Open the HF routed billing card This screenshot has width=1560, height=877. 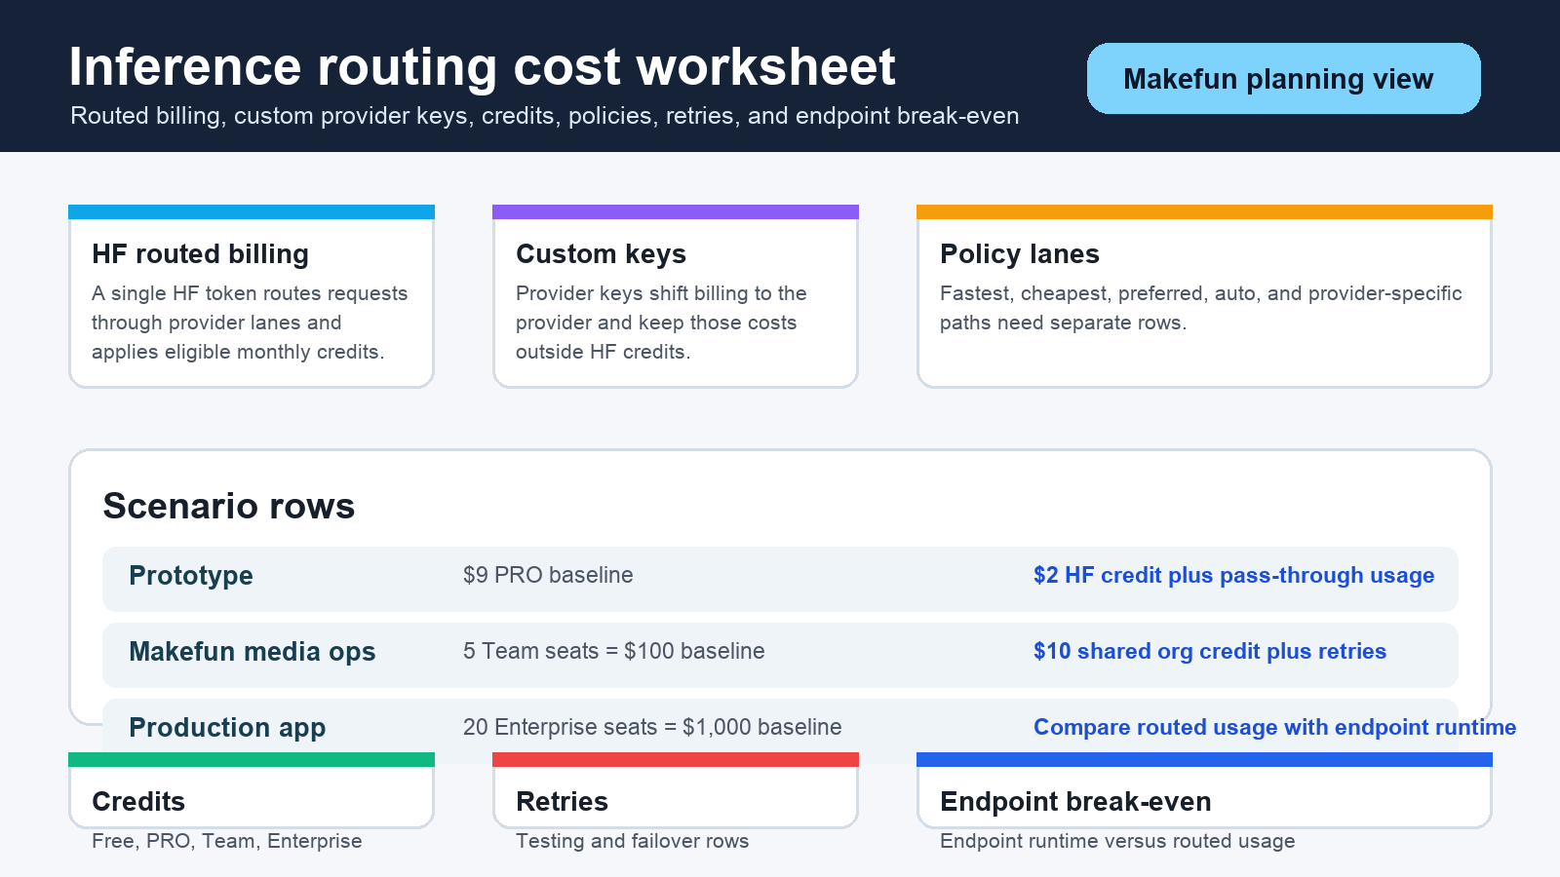coord(252,296)
